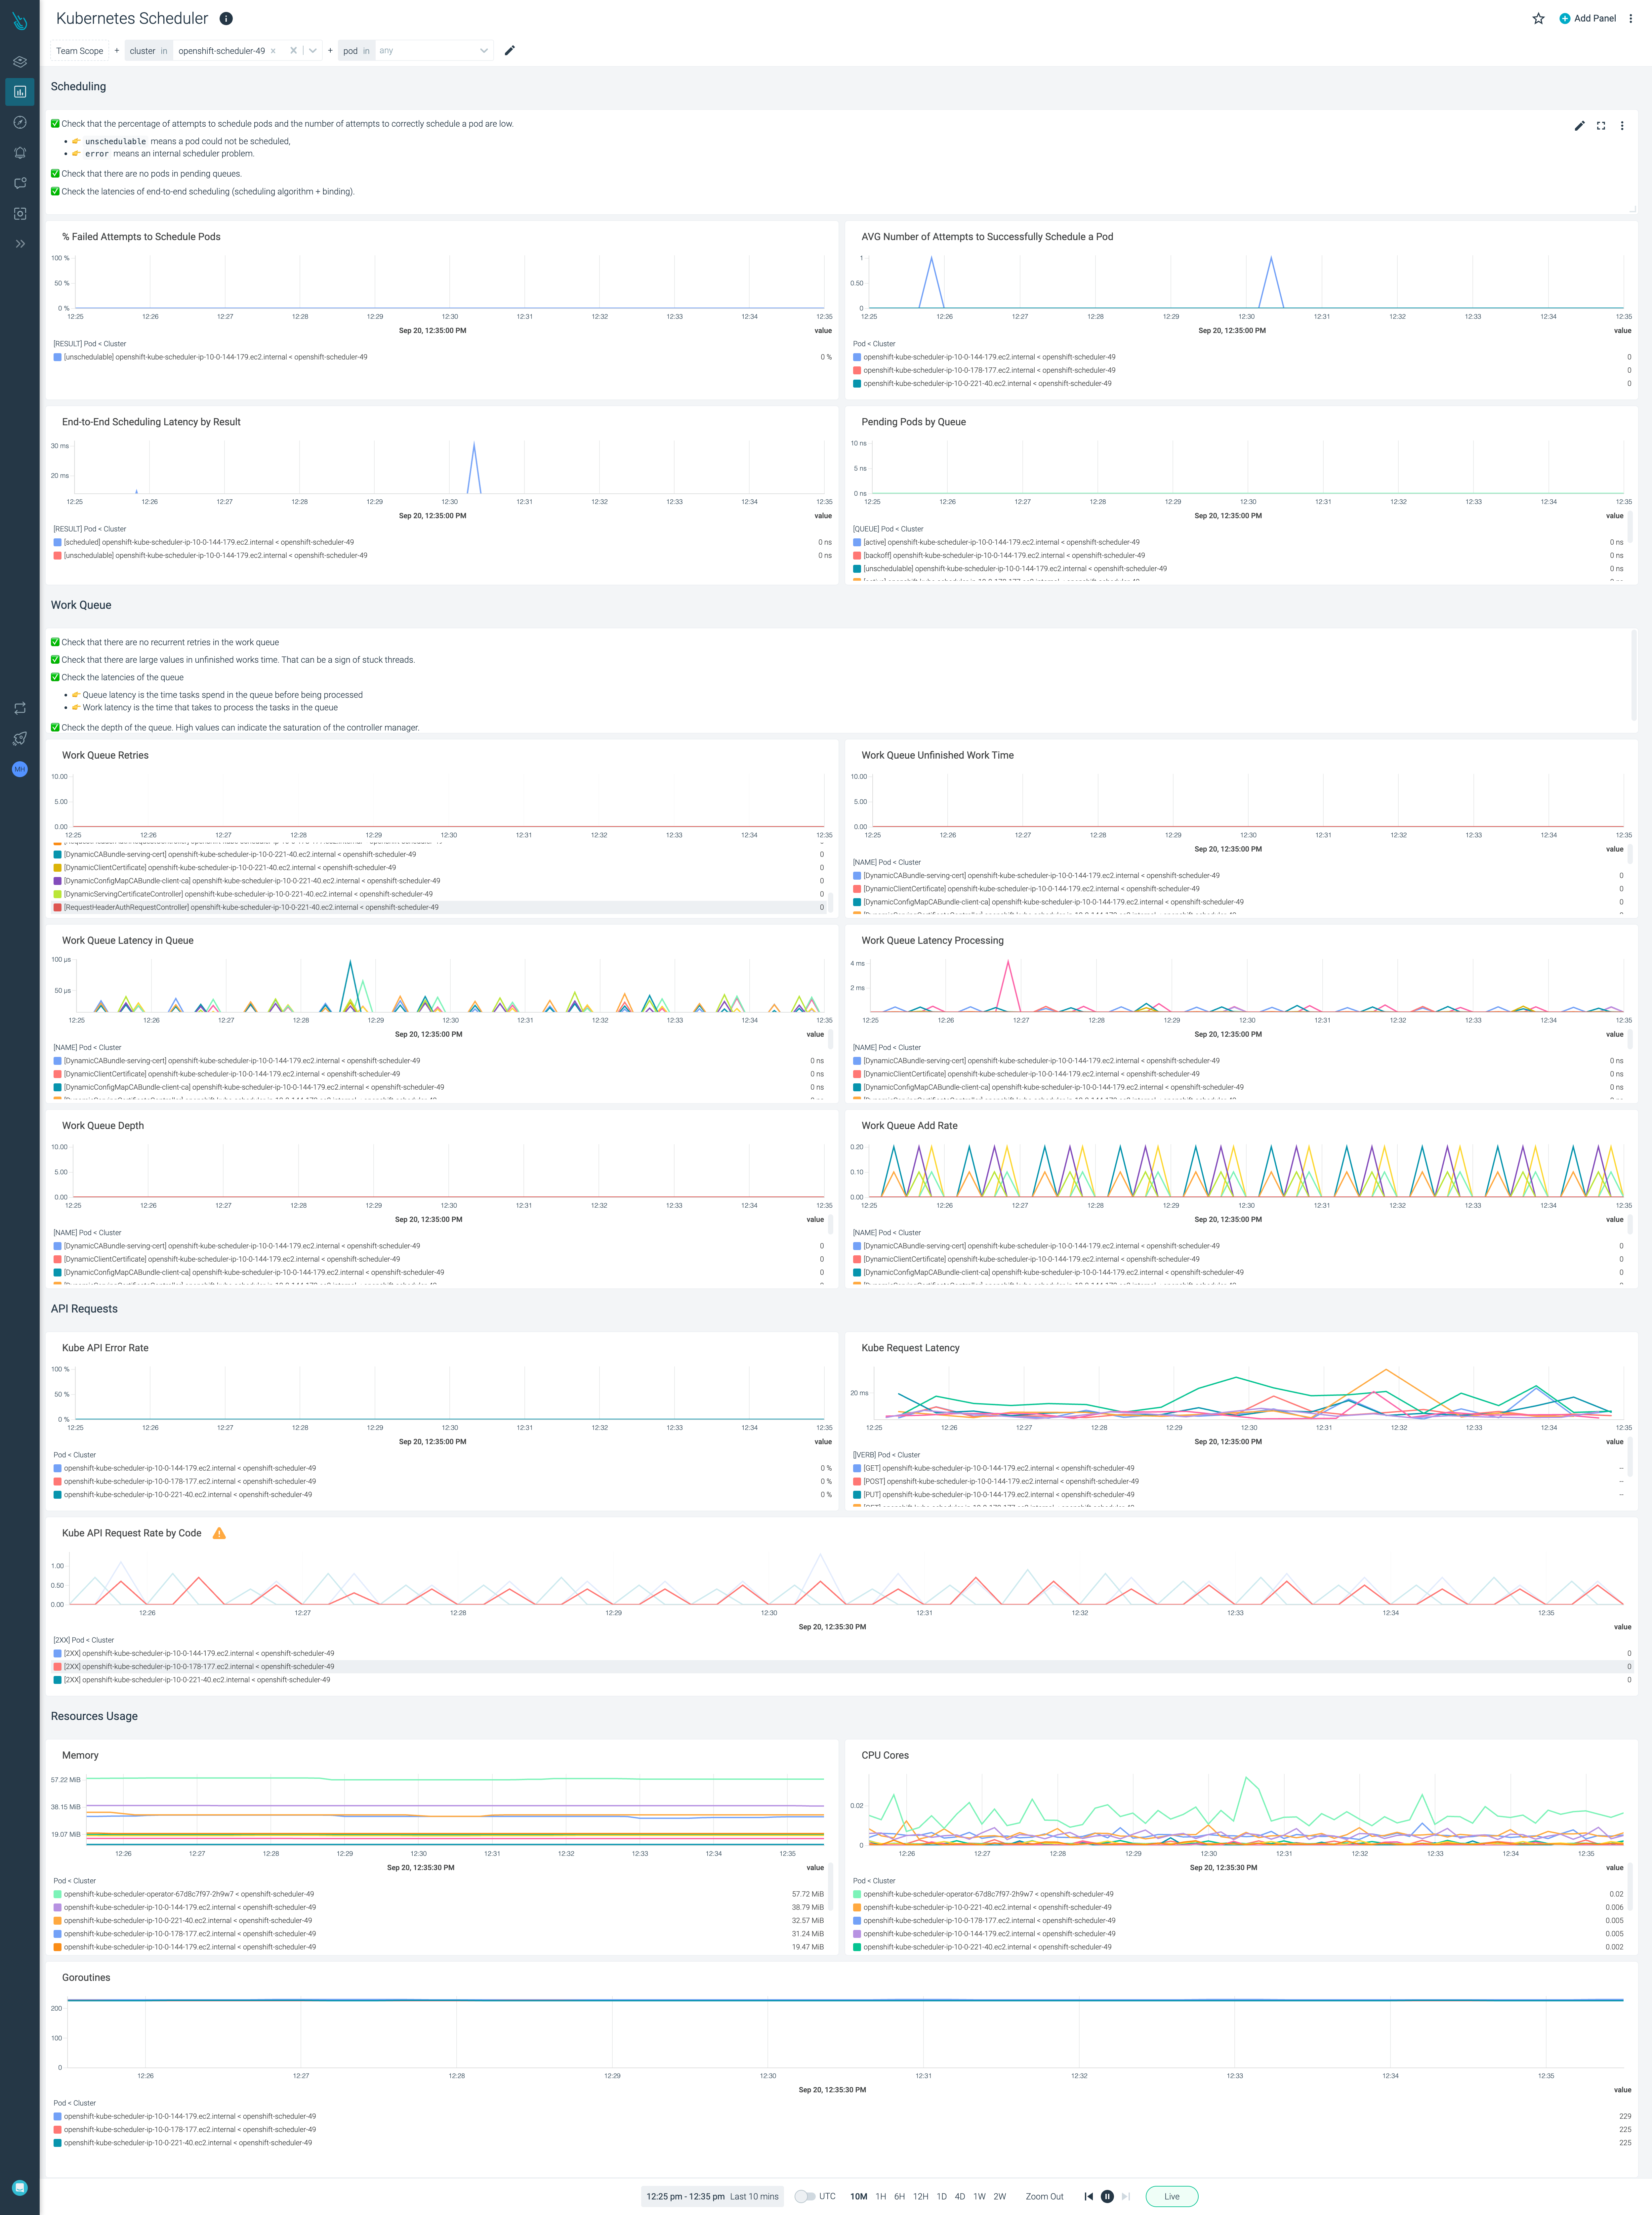Open the Explore compass icon in sidebar
This screenshot has width=1652, height=2215.
[20, 122]
